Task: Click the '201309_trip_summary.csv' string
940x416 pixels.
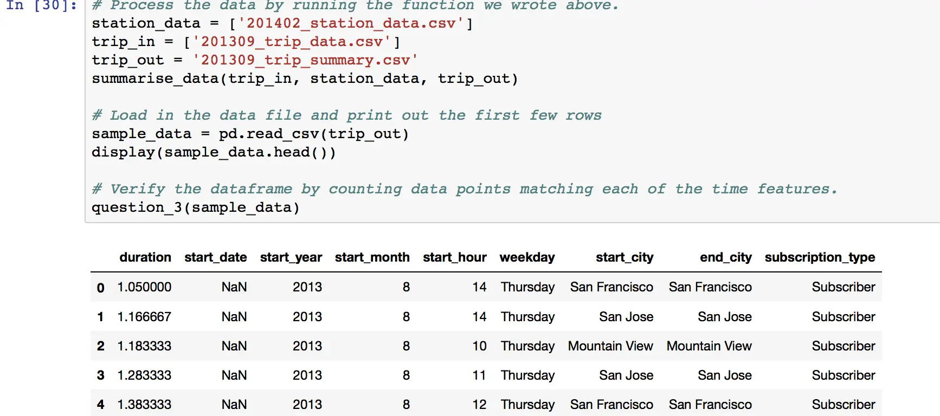Action: tap(305, 61)
